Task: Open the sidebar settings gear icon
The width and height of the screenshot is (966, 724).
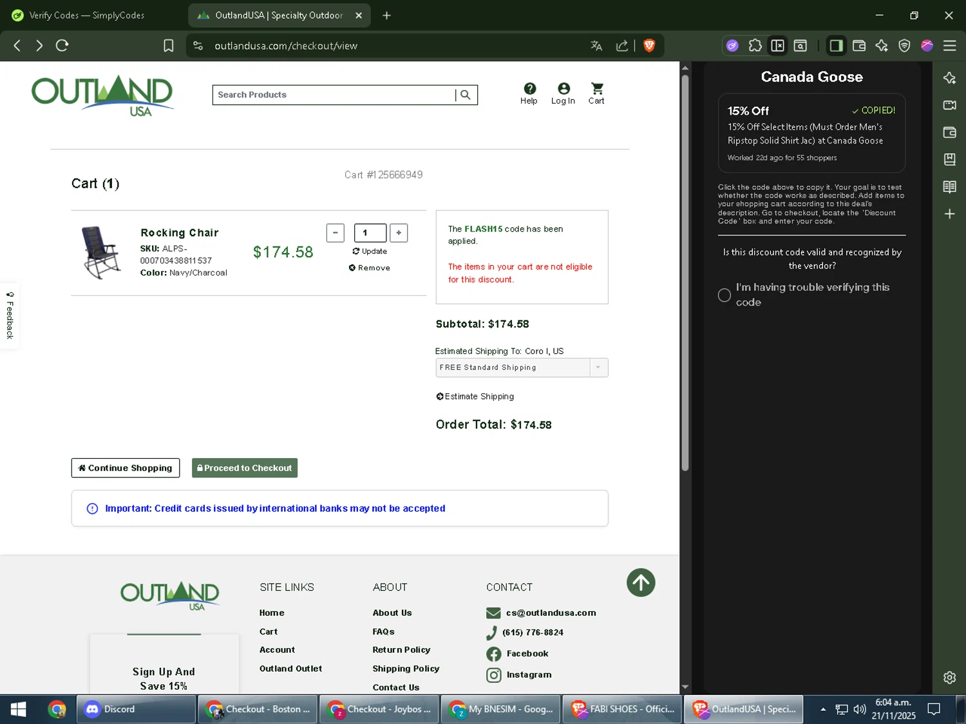Action: coord(949,677)
